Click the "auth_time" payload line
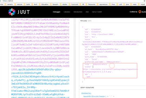Viewport: 146px width, 98px height. click(x=96, y=57)
